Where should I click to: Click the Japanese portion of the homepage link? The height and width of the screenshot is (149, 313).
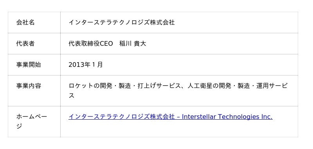(122, 117)
